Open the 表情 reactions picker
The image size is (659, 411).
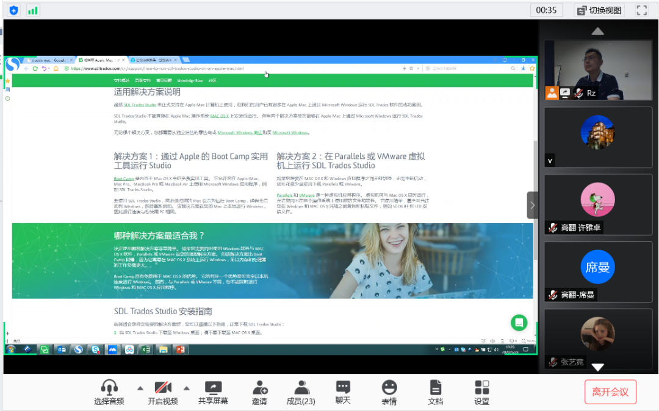coord(389,392)
